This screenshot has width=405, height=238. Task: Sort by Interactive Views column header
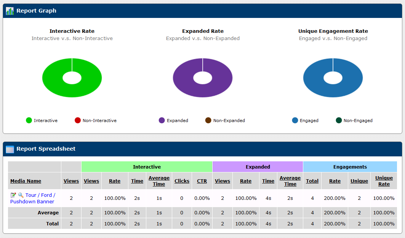(x=91, y=181)
